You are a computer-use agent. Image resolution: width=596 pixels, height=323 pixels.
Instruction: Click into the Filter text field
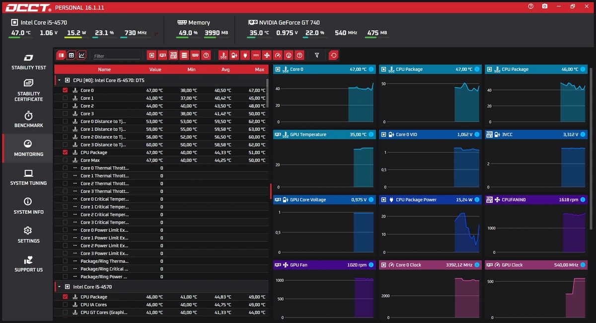tap(116, 56)
